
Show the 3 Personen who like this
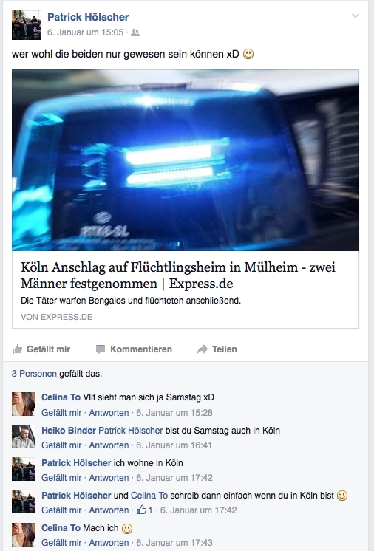point(34,374)
